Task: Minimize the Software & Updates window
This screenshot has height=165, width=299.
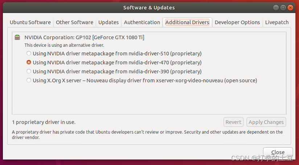Action: [x=276, y=8]
